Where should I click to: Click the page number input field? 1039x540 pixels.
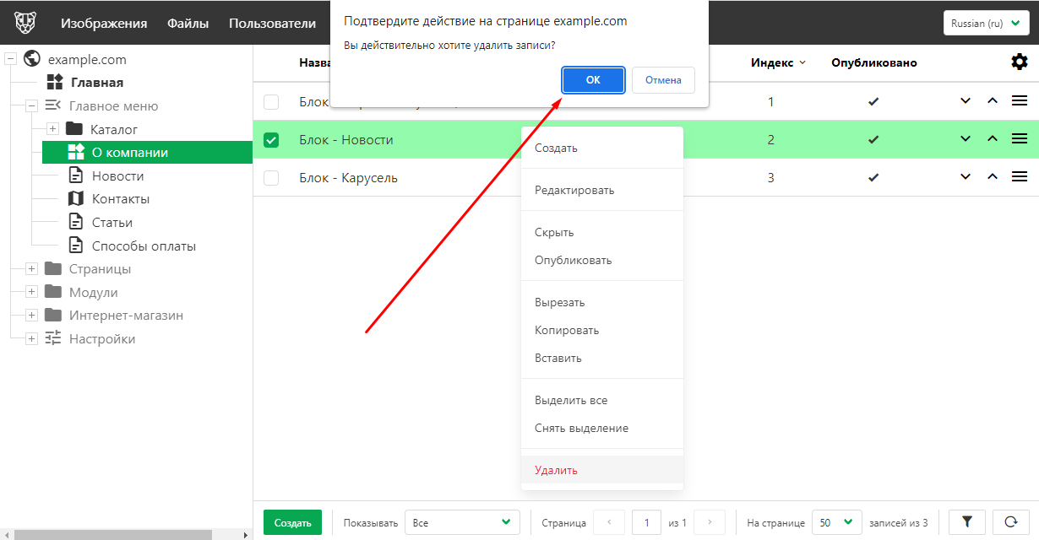coord(646,522)
